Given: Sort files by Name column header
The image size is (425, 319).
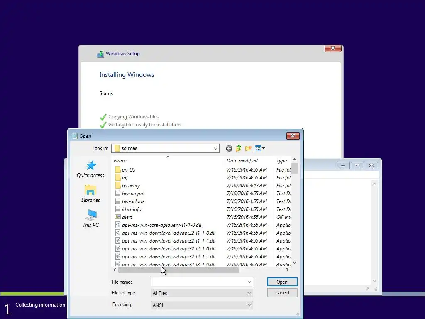Looking at the screenshot, I should click(x=168, y=161).
